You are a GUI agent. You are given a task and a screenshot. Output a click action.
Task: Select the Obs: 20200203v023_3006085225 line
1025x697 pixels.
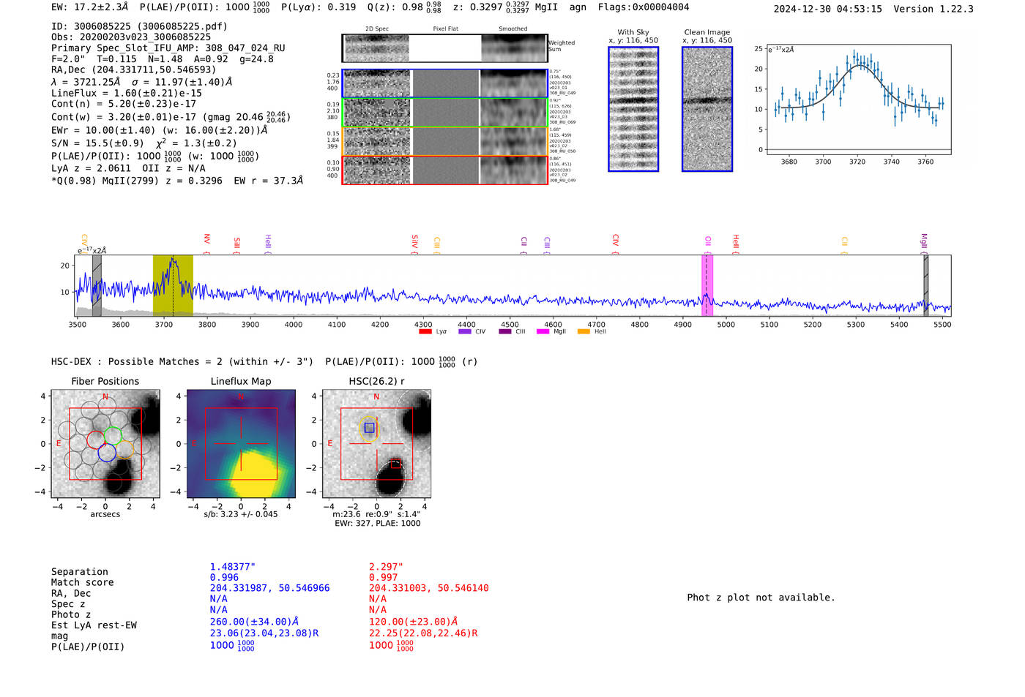point(131,37)
